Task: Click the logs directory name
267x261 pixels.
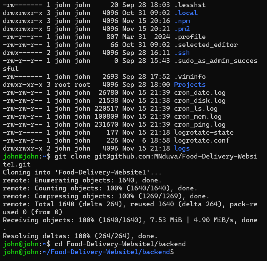Action: pos(182,148)
